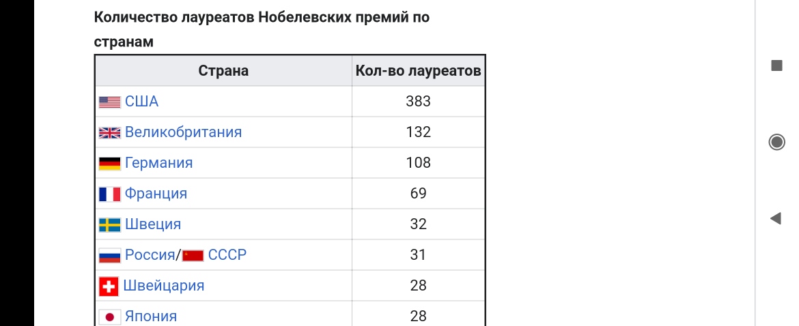Screen dimensions: 799x326
Task: Click the German flag icon
Action: click(x=109, y=163)
